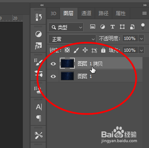Image resolution: width=149 pixels, height=148 pixels.
Task: Filter layers by adjustment layers icon
Action: tap(102, 27)
